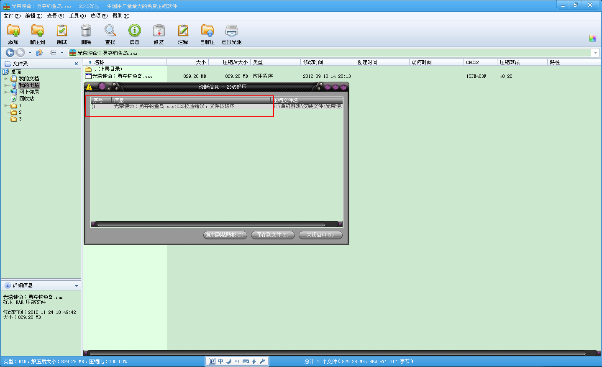The height and width of the screenshot is (367, 602).
Task: Open the 选项(N) menu
Action: pyautogui.click(x=99, y=16)
